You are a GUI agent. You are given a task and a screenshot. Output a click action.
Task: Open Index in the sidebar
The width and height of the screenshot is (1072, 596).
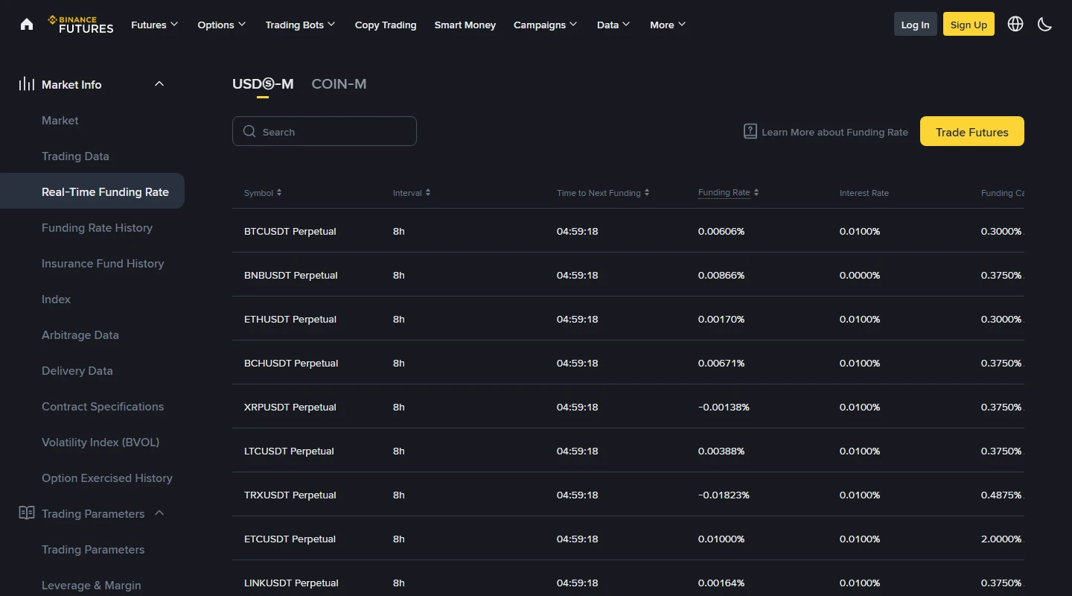(x=56, y=299)
